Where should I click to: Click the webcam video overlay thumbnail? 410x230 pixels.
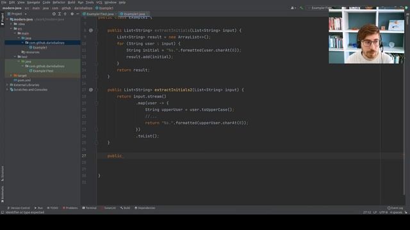[366, 35]
